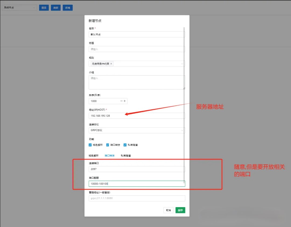This screenshot has width=291, height=227.
Task: Switch to the 域名解析 tab
Action: click(x=93, y=156)
